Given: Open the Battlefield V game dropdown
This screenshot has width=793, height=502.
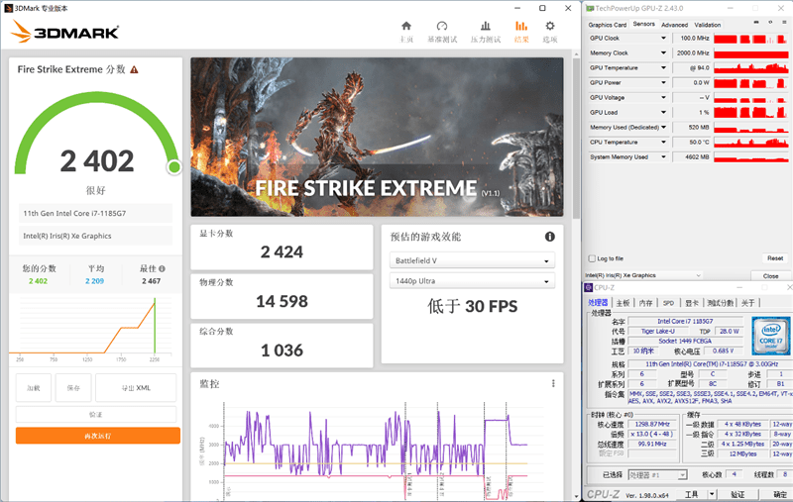Looking at the screenshot, I should coord(472,260).
